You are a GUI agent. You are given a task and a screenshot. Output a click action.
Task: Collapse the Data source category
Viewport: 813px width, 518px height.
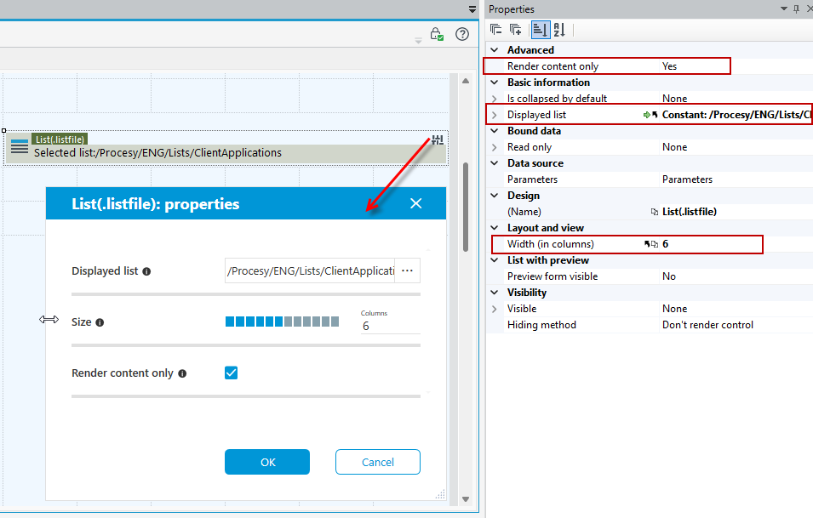(x=495, y=163)
